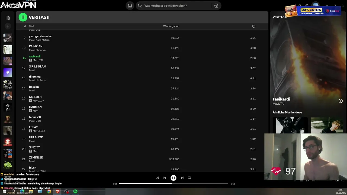The height and width of the screenshot is (195, 347).
Task: Adjust the volume slider
Action: click(324, 180)
